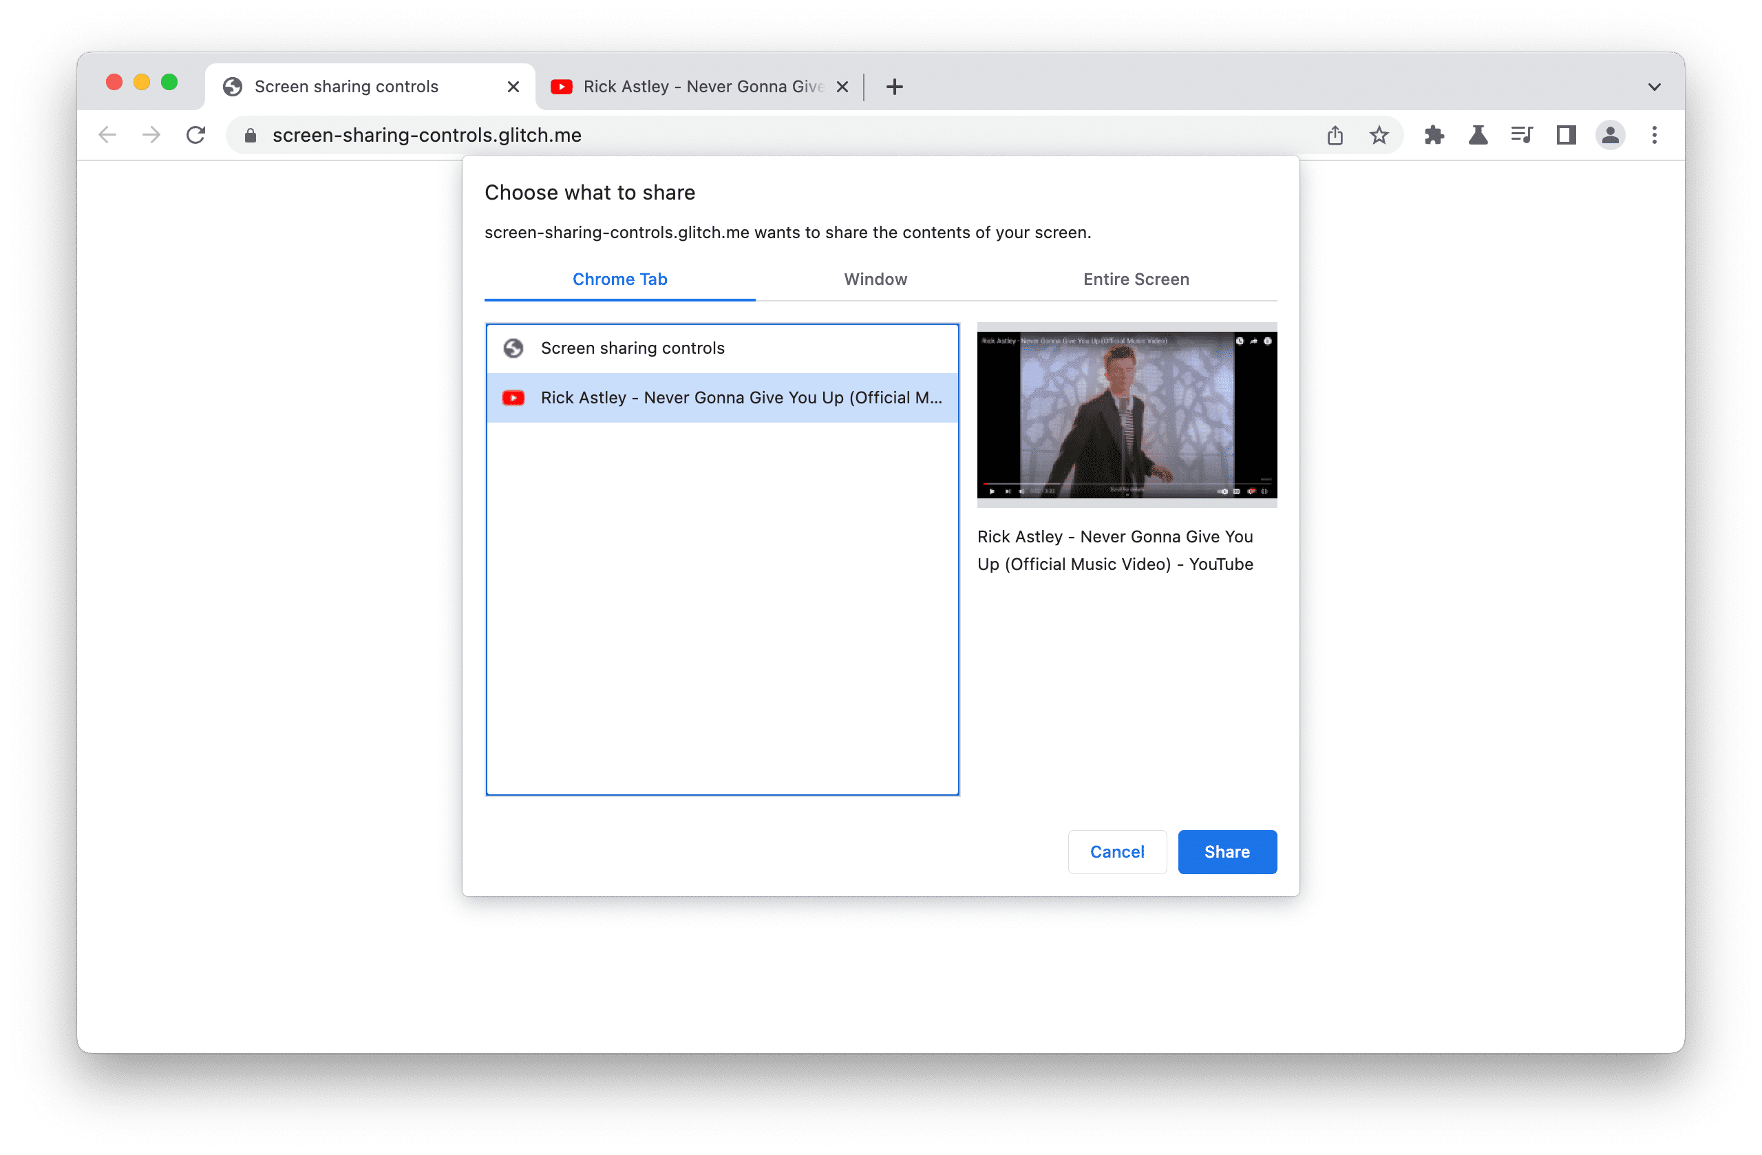1762x1155 pixels.
Task: Open the browser profile menu
Action: (x=1610, y=136)
